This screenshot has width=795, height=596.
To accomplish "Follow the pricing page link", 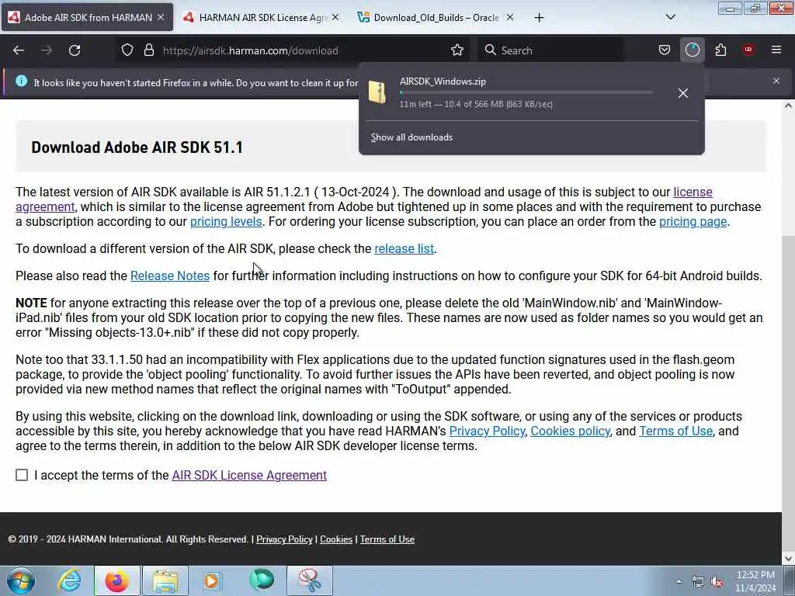I will (x=693, y=221).
